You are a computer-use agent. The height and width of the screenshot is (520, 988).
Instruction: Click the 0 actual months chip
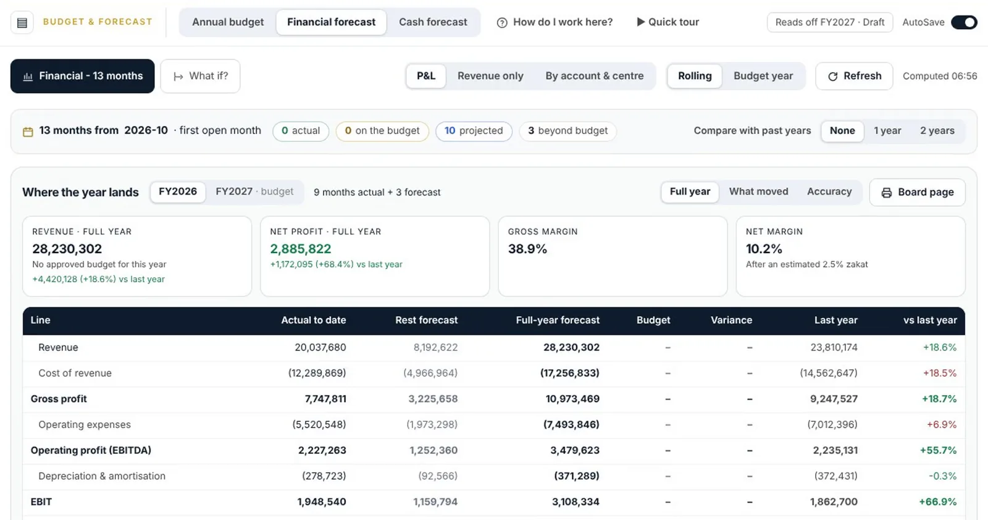click(301, 131)
